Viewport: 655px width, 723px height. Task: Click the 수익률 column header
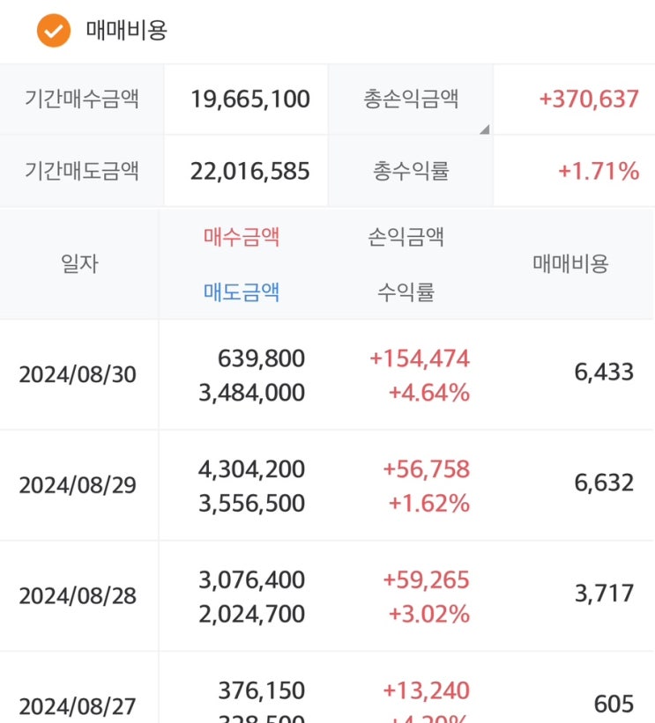click(406, 291)
